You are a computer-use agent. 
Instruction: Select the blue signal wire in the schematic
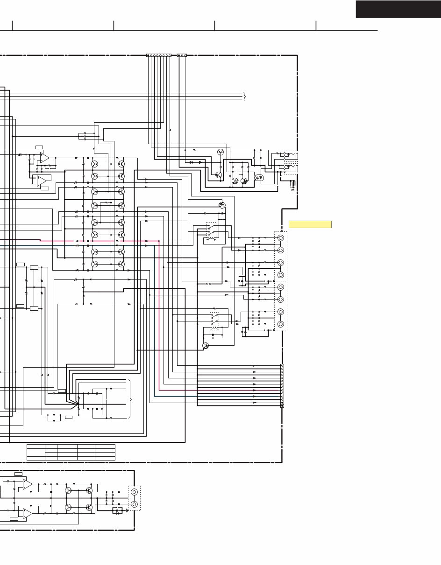[x=217, y=396]
